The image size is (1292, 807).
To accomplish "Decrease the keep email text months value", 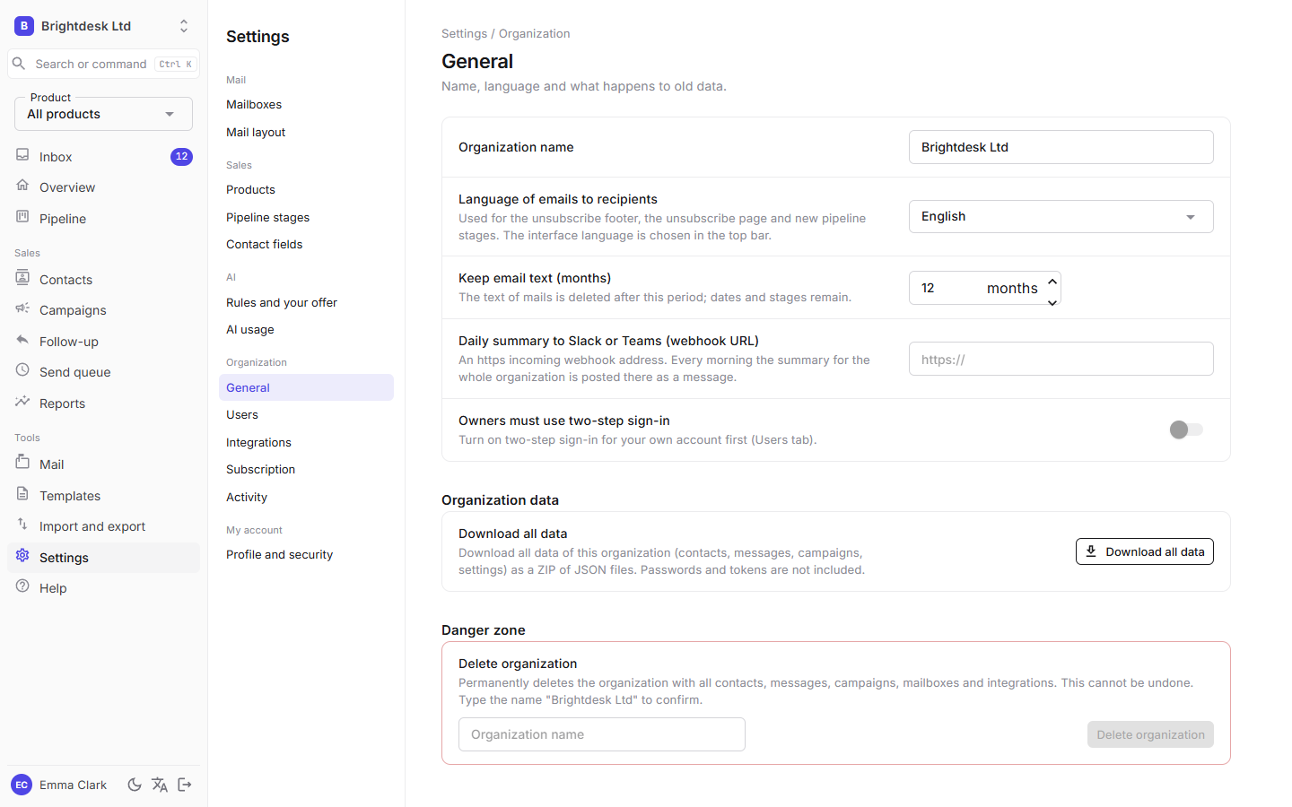I will pyautogui.click(x=1052, y=302).
